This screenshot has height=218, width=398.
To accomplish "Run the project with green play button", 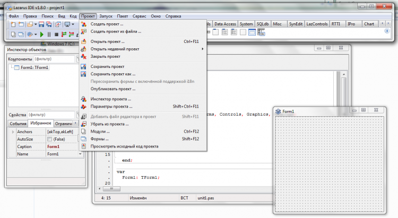I will click(42, 34).
